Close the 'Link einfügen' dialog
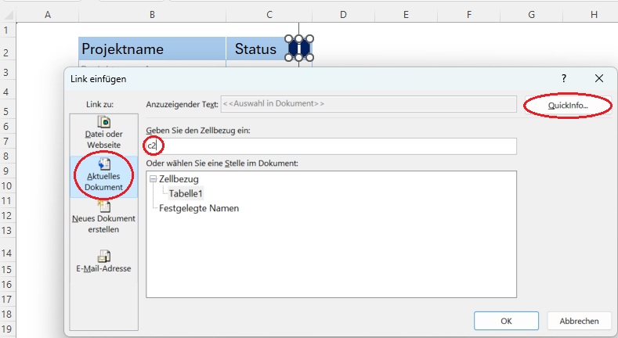Screen dimensions: 618x338 tap(599, 78)
